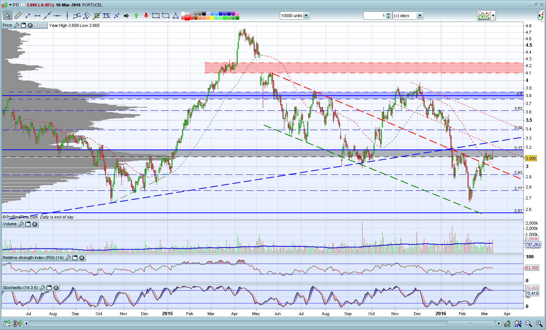Expand the indicator button dropdown arrow
The height and width of the screenshot is (330, 546).
[x=493, y=16]
